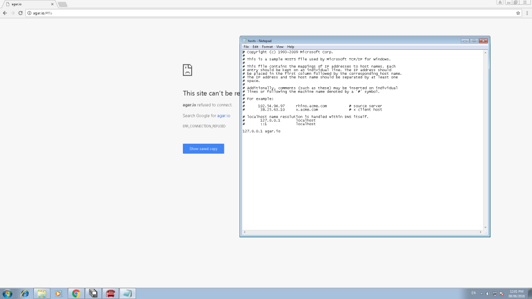Open the red telephone taskbar app
532x299 pixels.
[x=110, y=294]
